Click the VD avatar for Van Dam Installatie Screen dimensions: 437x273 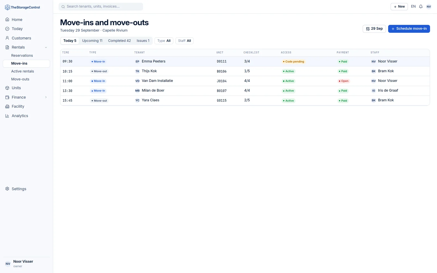click(x=137, y=81)
